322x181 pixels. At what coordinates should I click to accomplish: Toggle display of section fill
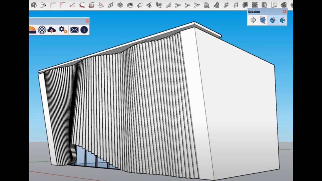tap(282, 20)
